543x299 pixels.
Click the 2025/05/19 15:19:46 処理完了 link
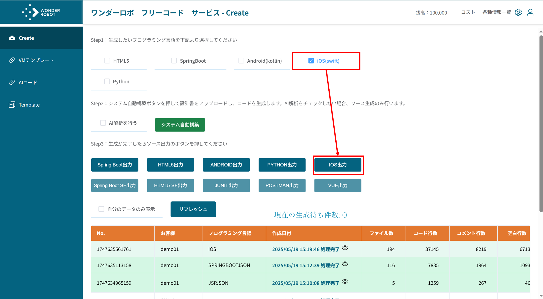[x=306, y=249]
